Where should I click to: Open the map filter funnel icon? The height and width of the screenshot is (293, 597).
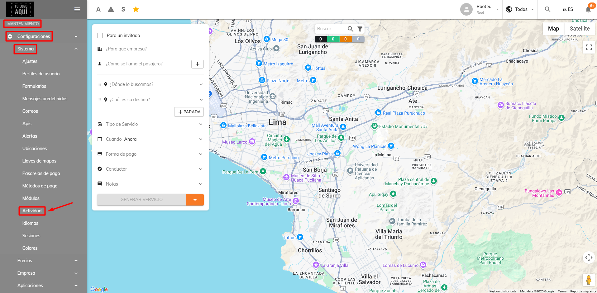click(x=360, y=29)
